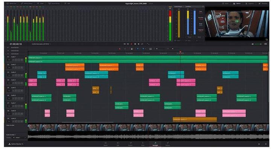Open the Effects Library panel
Screen dimensions: 271x149
27,3
